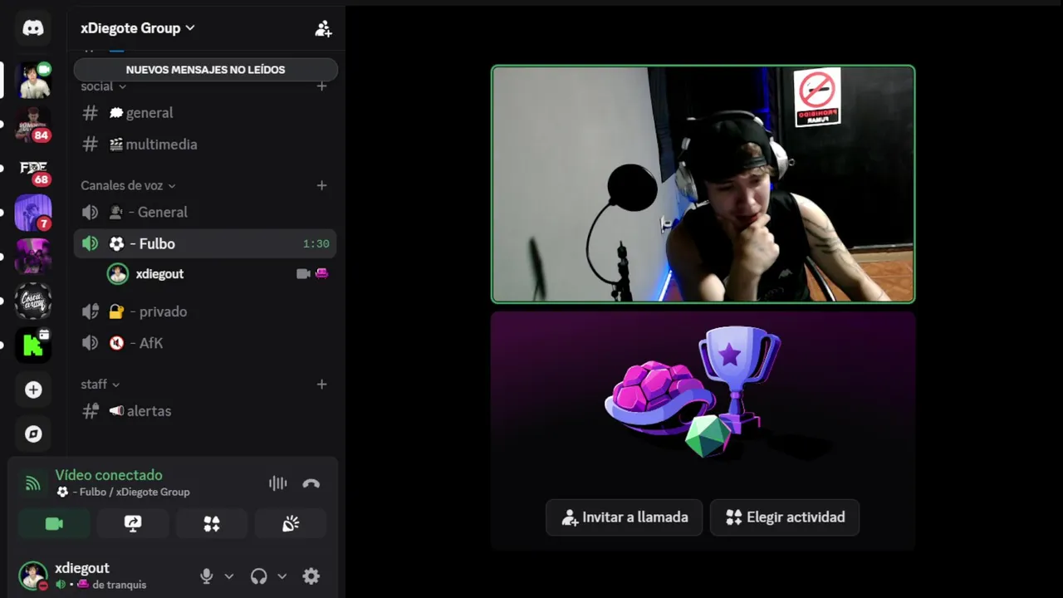The width and height of the screenshot is (1063, 598).
Task: Open noise suppression waveform icon
Action: point(277,483)
